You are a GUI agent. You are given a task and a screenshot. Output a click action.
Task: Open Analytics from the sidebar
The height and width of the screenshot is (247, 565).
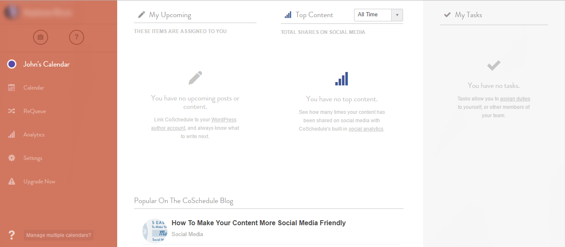click(33, 134)
